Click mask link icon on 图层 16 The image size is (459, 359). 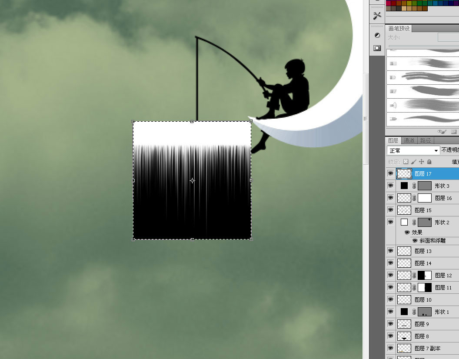click(x=414, y=198)
